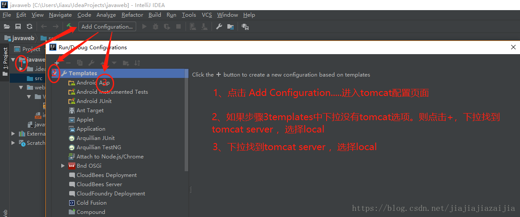Click the Stop square icon
Image resolution: width=520 pixels, height=217 pixels.
(x=178, y=26)
